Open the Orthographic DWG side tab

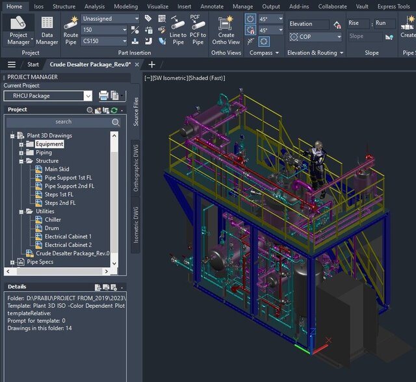coord(136,168)
